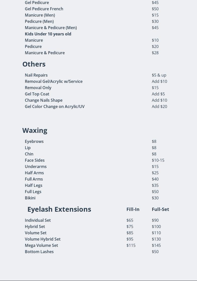Click the Volume Hybrid Set label
The image size is (197, 281).
point(43,239)
